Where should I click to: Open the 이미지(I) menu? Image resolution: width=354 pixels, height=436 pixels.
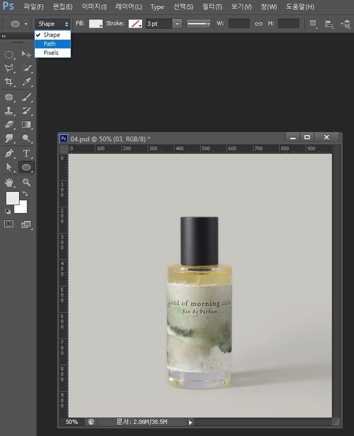(94, 7)
